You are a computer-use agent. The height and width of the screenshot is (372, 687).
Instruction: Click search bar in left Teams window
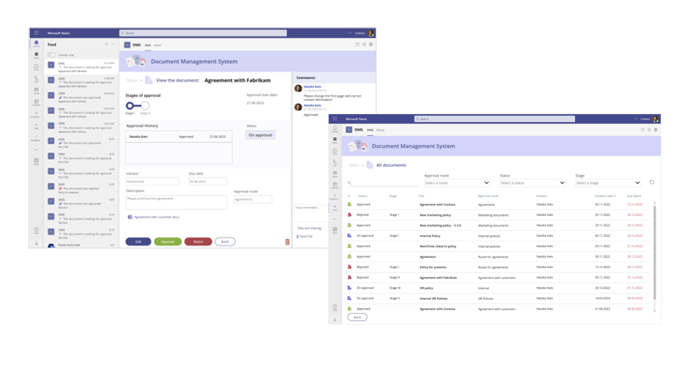point(203,33)
